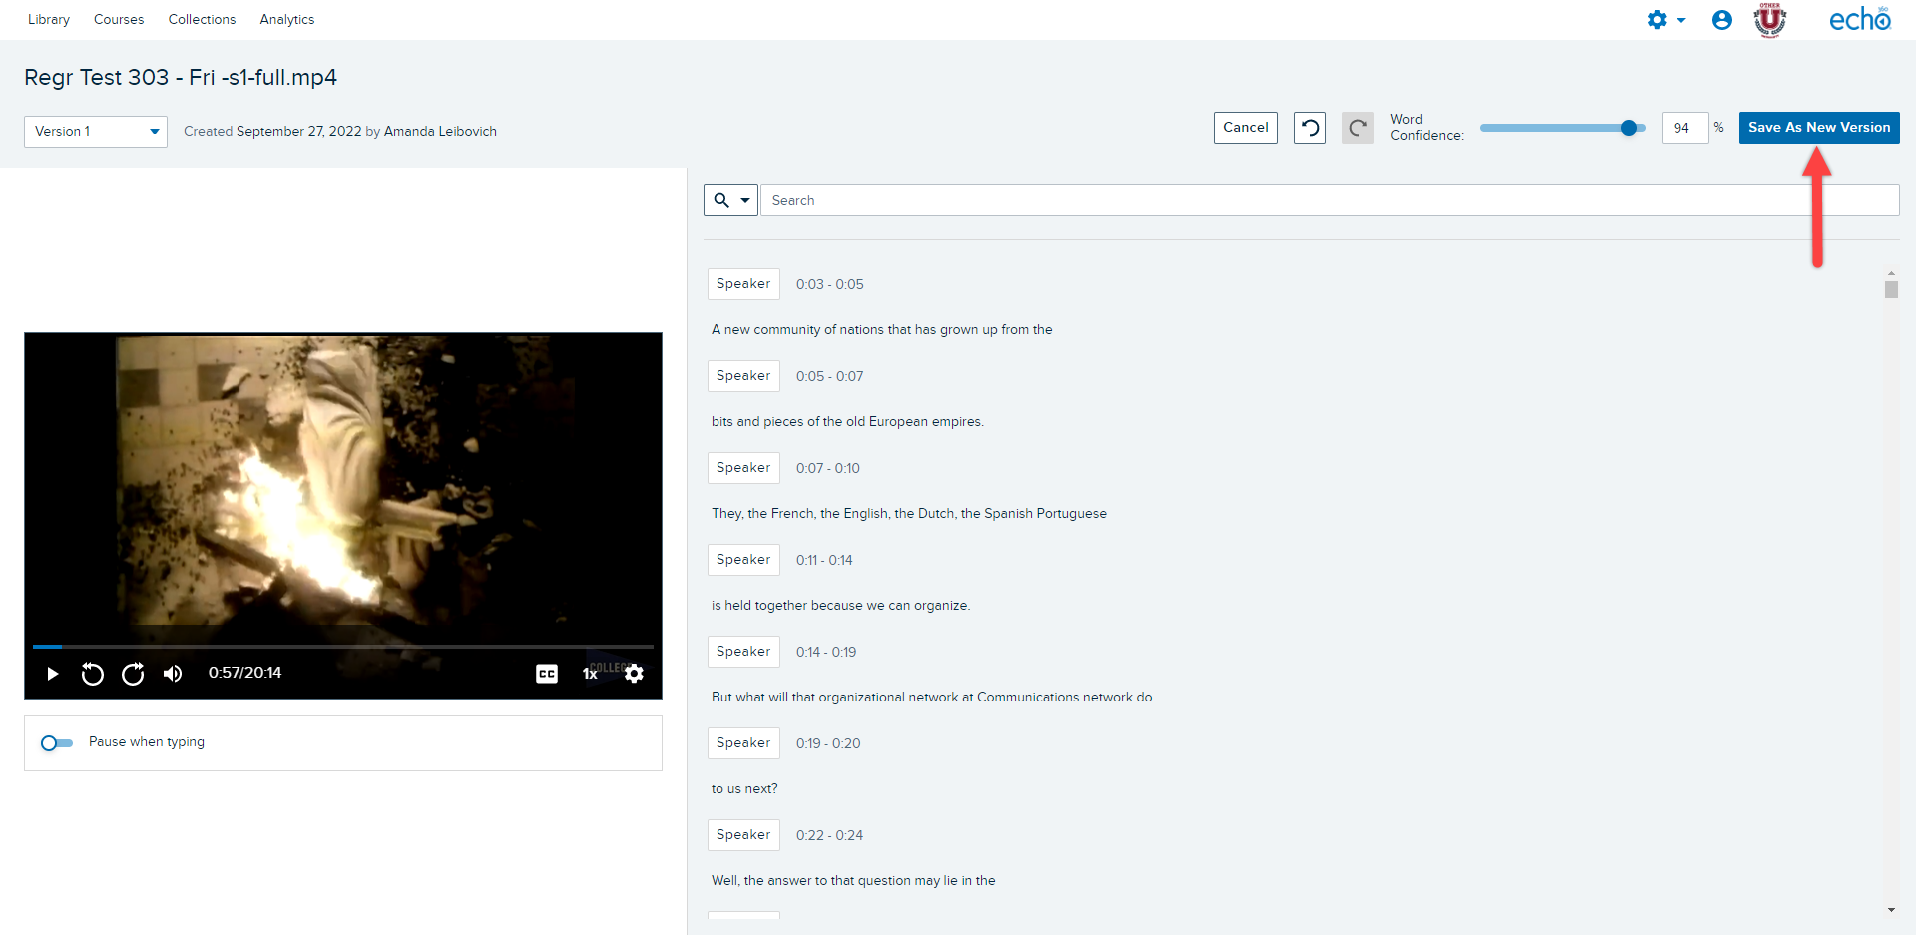Viewport: 1916px width, 935px height.
Task: Open the user account profile icon
Action: click(1721, 20)
